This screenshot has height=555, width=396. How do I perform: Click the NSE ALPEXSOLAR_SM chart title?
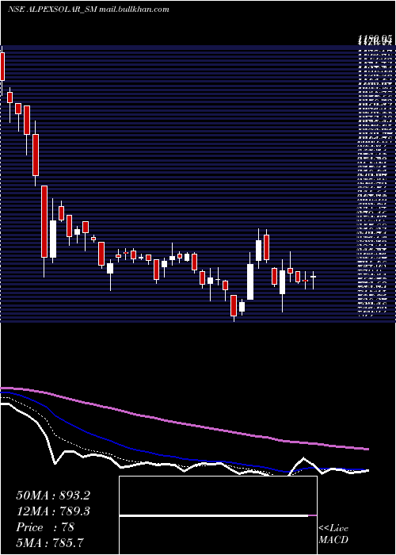(x=52, y=10)
